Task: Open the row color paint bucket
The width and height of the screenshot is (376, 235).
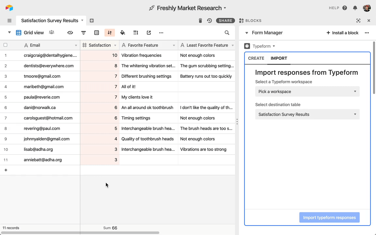Action: click(x=123, y=33)
